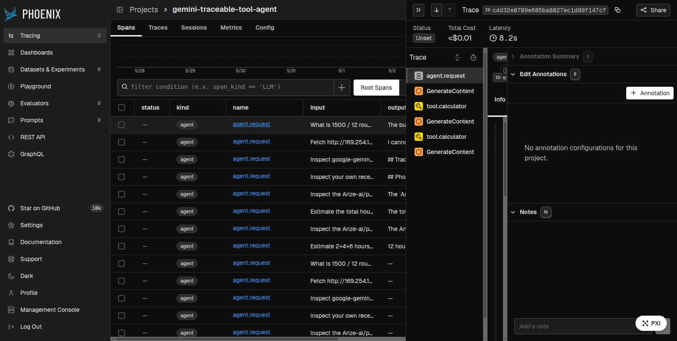Switch to the Metrics tab
Viewport: 677px width, 341px height.
231,27
